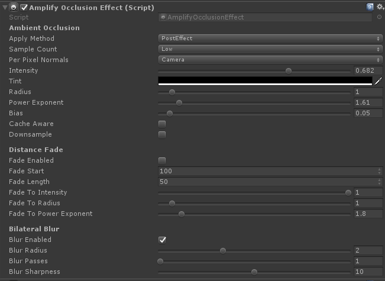Open the Tint color swatch

pos(265,81)
